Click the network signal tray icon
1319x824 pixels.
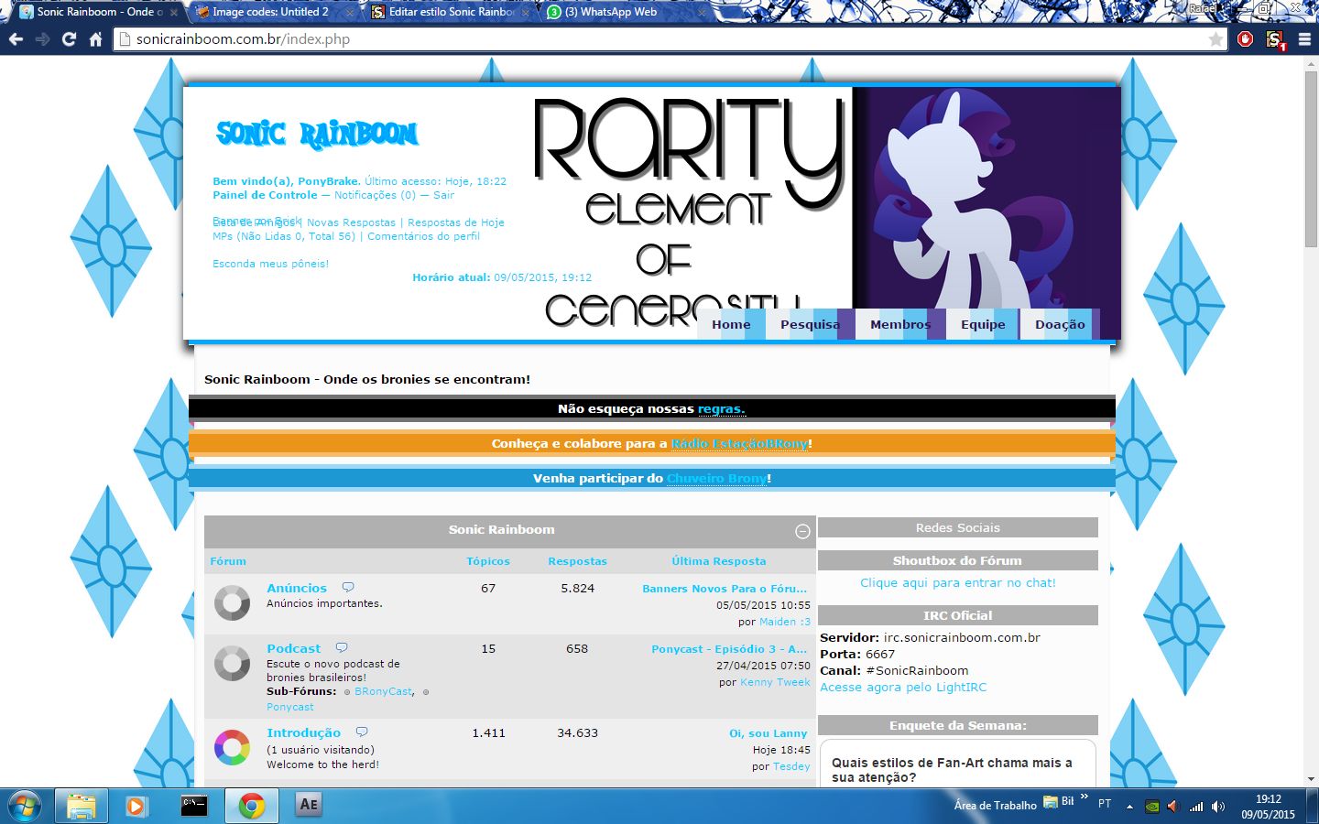point(1196,807)
